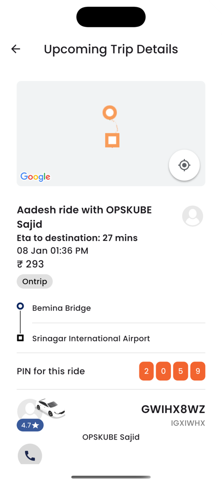Tap the orange circle pickup marker on map
Screen dimensions: 222x482
point(110,112)
